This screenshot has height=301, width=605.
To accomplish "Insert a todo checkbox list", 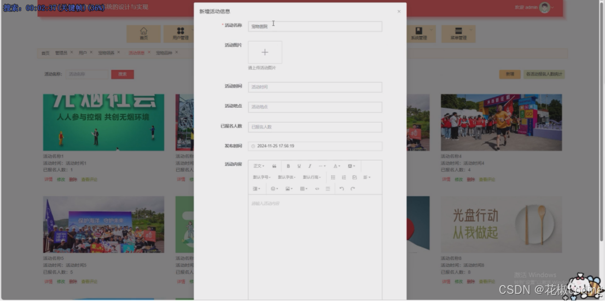I will click(x=354, y=177).
